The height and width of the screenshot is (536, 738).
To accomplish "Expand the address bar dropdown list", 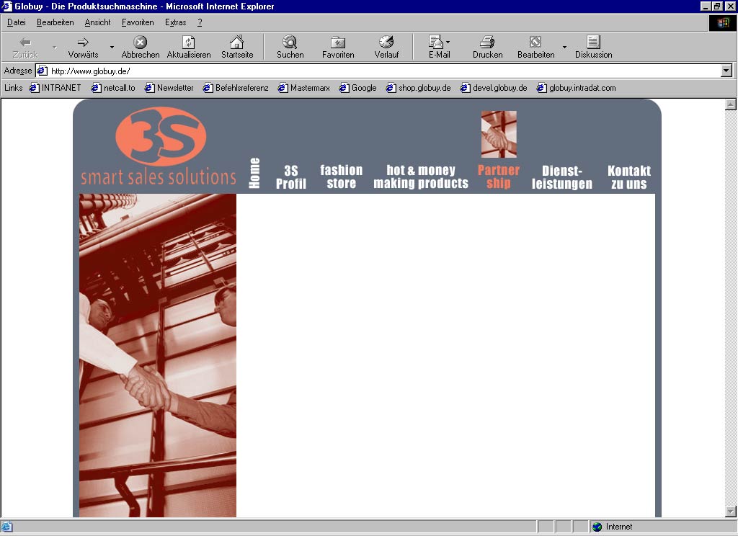I will [x=726, y=71].
